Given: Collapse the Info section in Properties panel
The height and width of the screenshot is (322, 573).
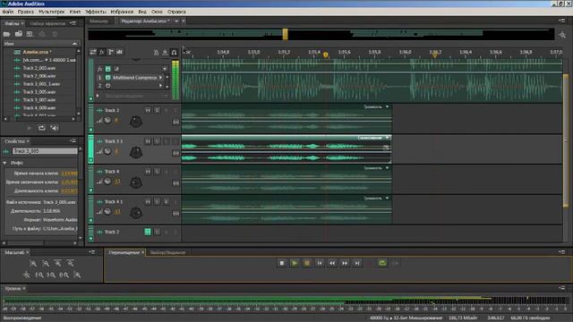Looking at the screenshot, I should pos(4,163).
